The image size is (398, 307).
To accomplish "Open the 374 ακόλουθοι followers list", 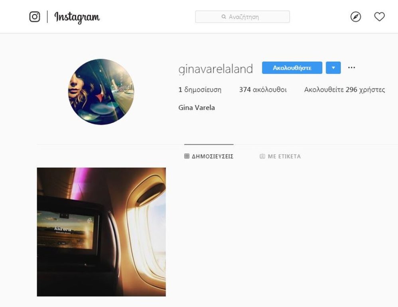I will click(263, 90).
